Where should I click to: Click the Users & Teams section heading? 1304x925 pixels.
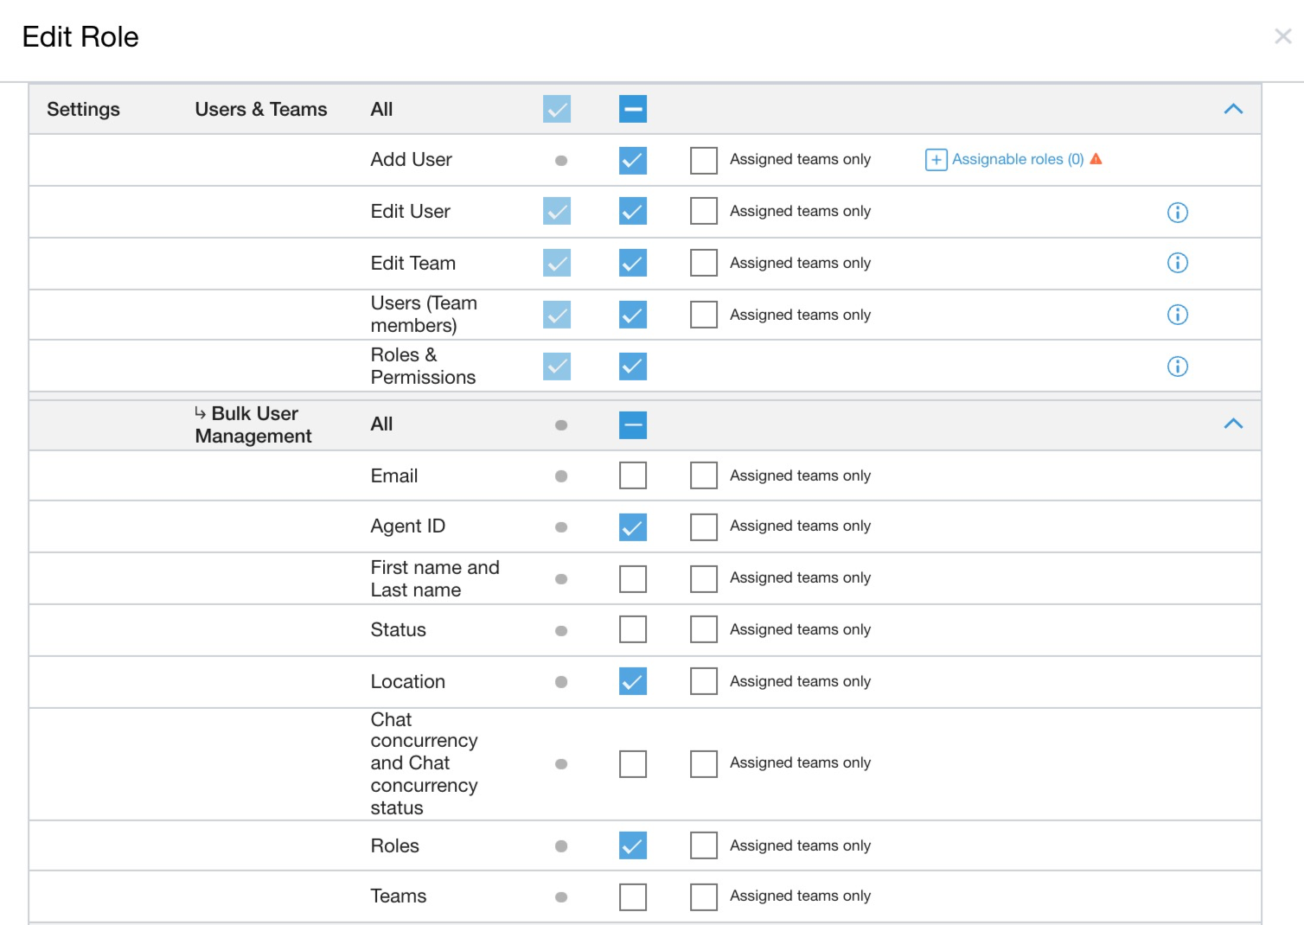coord(260,109)
